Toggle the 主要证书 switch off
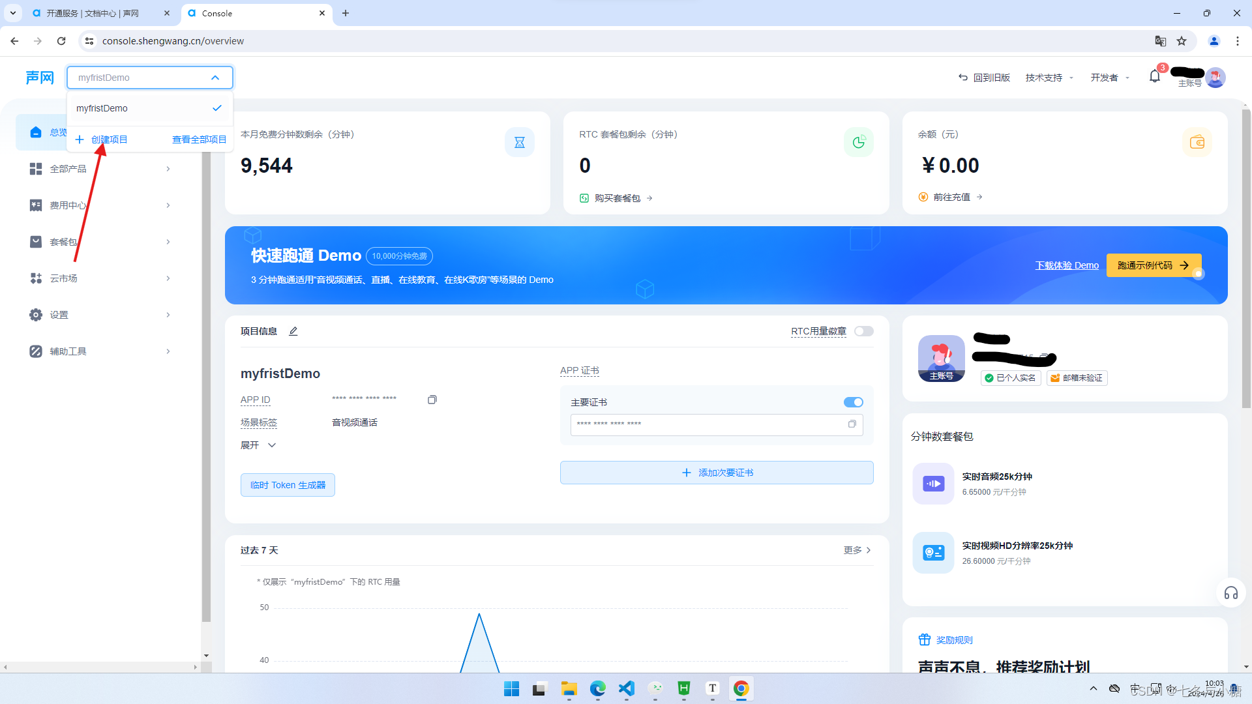 pos(854,402)
